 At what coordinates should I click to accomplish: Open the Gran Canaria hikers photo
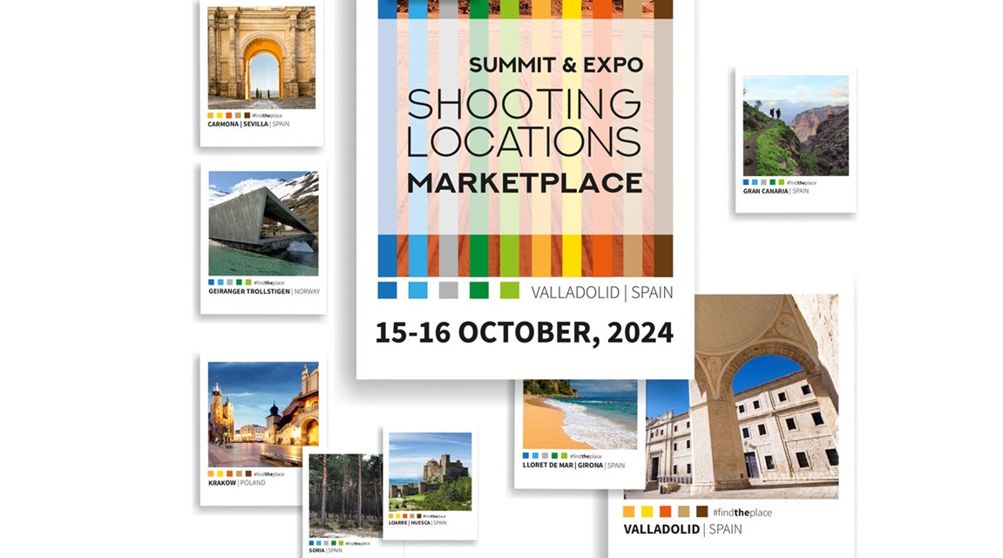(796, 126)
